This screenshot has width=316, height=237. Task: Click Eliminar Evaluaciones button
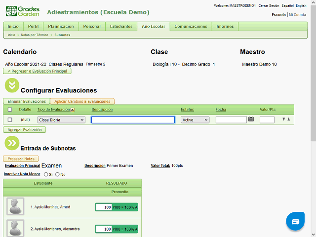pyautogui.click(x=27, y=101)
